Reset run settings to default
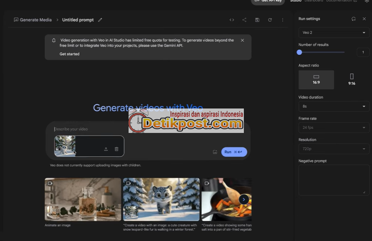Image resolution: width=372 pixels, height=241 pixels. [x=354, y=19]
